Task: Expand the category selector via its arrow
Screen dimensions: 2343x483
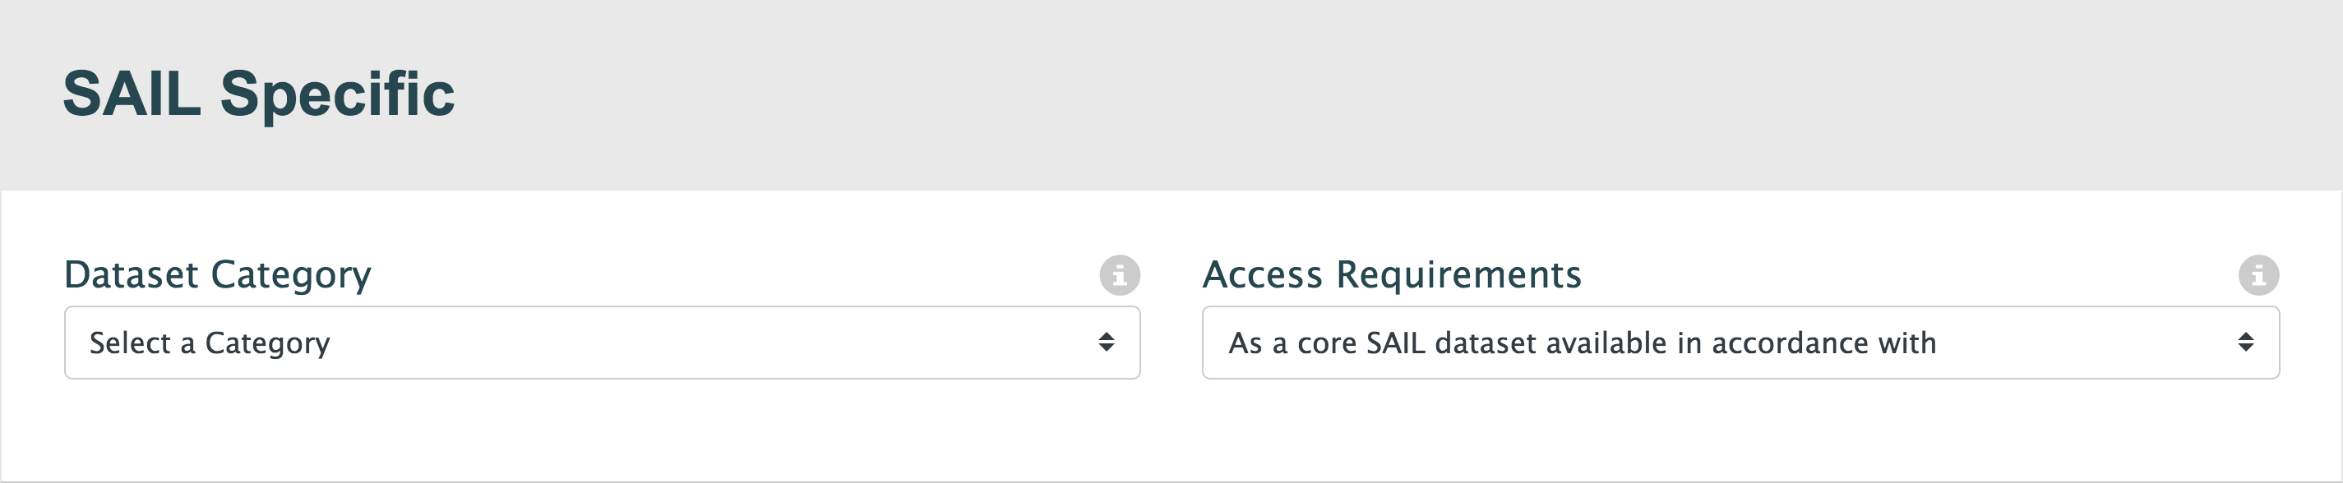Action: (1106, 342)
